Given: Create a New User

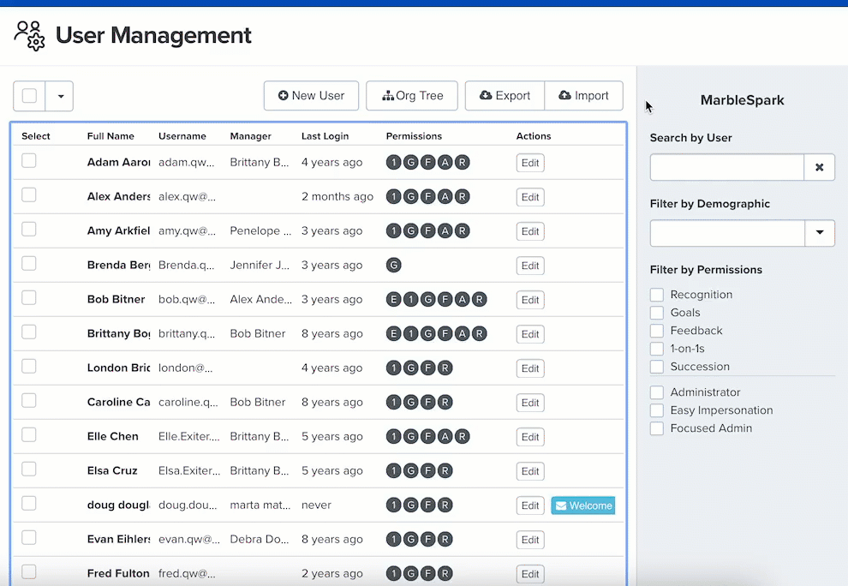Looking at the screenshot, I should (311, 96).
